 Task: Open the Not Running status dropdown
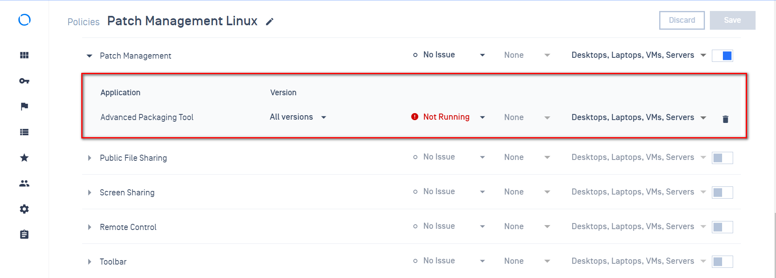coord(448,117)
